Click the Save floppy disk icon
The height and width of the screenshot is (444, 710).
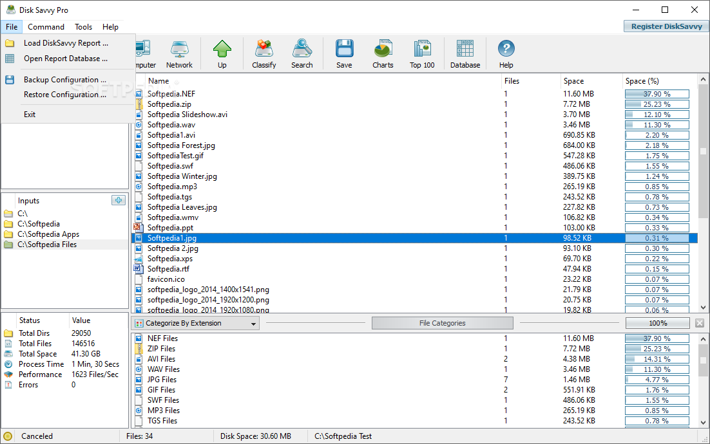point(344,49)
